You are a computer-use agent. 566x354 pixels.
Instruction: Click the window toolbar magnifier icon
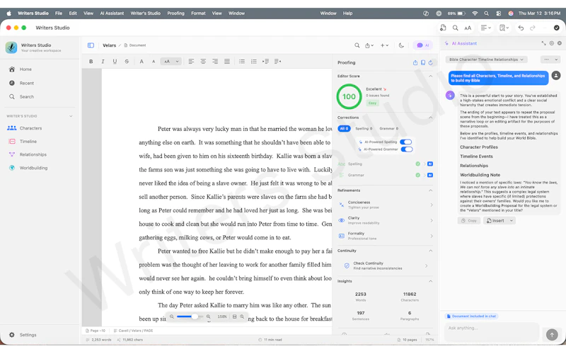click(x=456, y=28)
